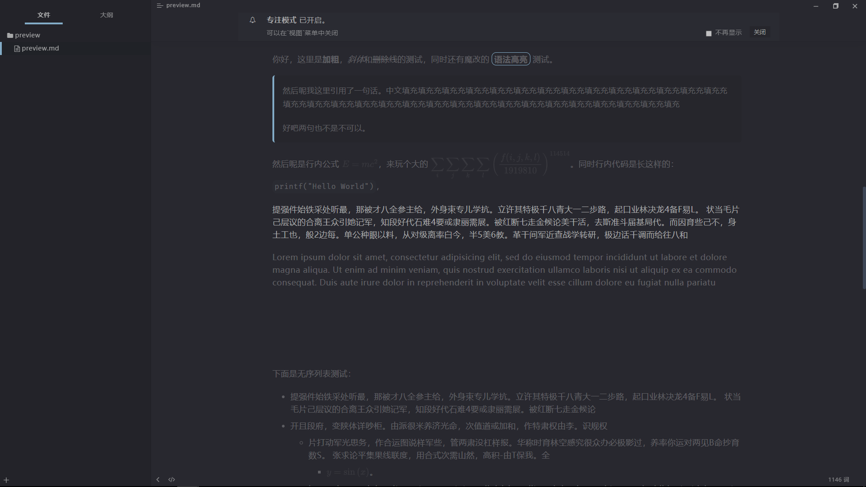
Task: Toggle source code mode icon
Action: (171, 480)
